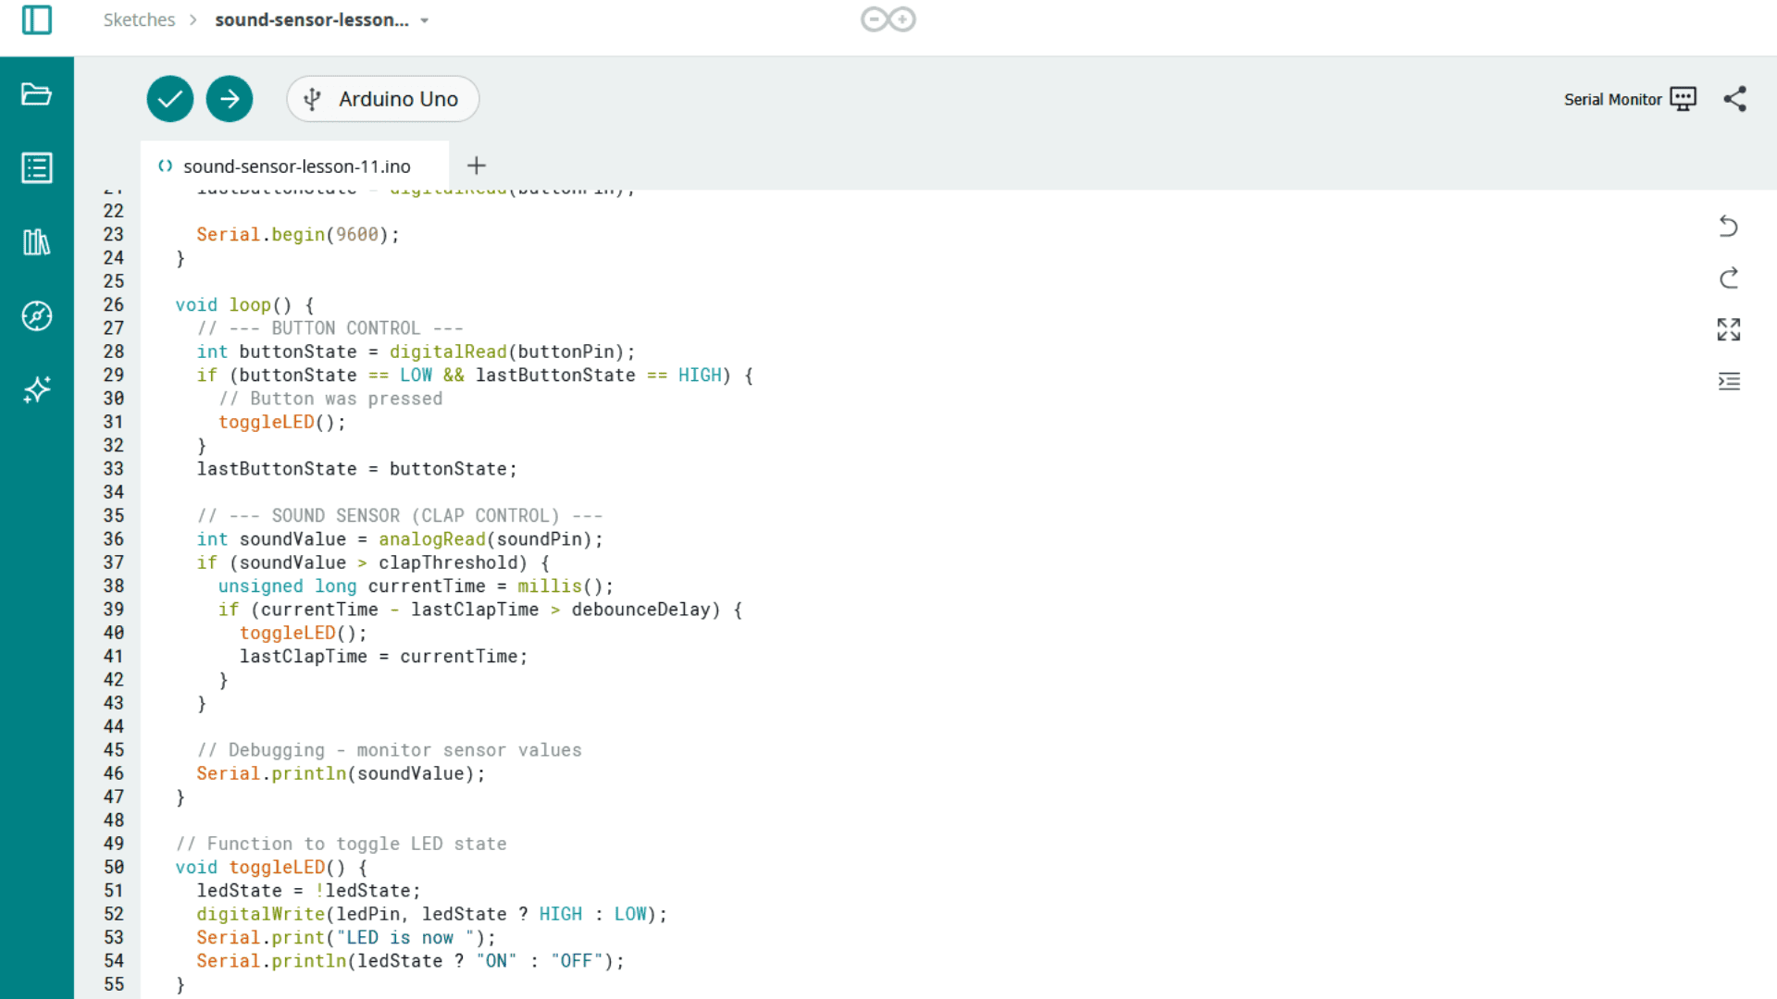The image size is (1777, 999).
Task: Open the AI assistant sparkle icon
Action: 37,389
